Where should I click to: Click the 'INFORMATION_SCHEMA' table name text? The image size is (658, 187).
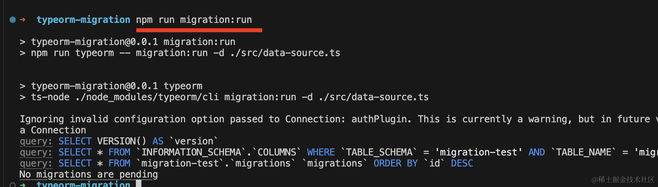191,152
